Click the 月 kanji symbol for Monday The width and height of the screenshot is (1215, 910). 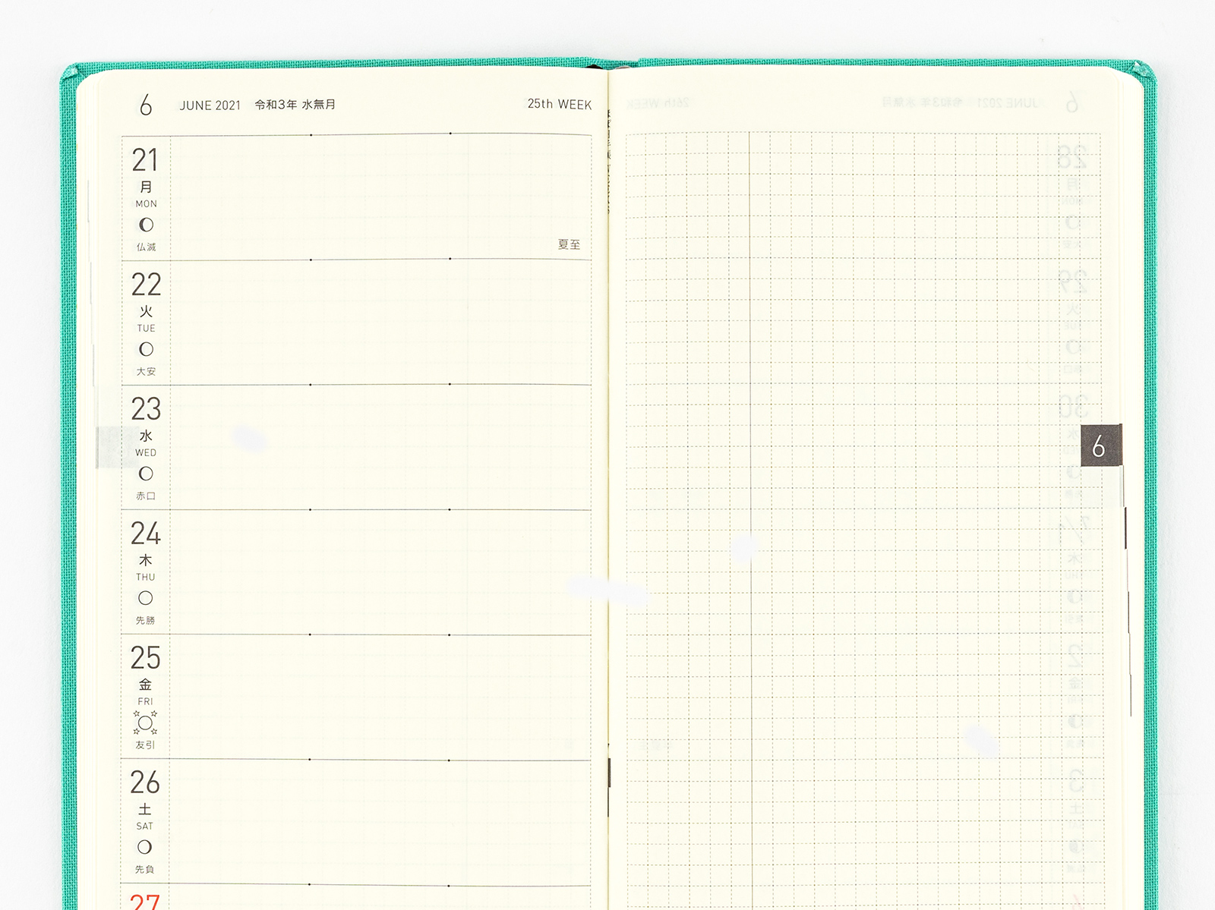tap(146, 187)
